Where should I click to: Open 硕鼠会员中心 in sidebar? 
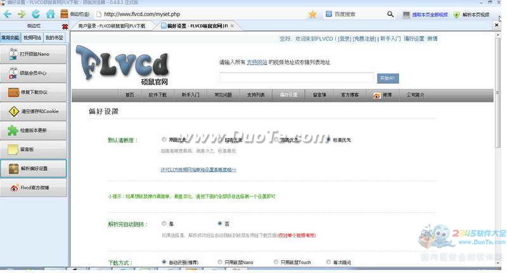pos(34,73)
